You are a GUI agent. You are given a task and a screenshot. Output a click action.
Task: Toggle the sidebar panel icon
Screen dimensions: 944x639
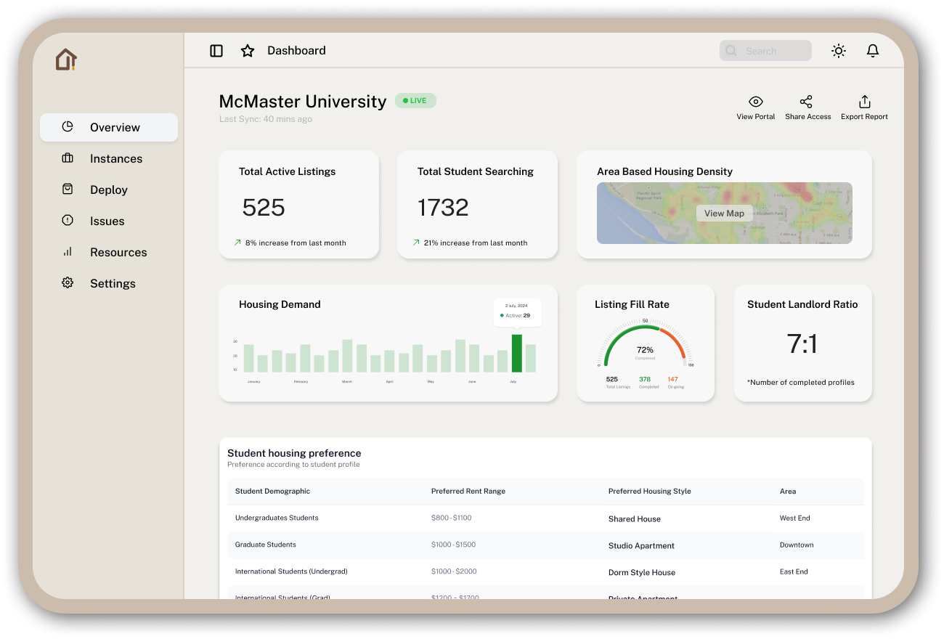[216, 51]
